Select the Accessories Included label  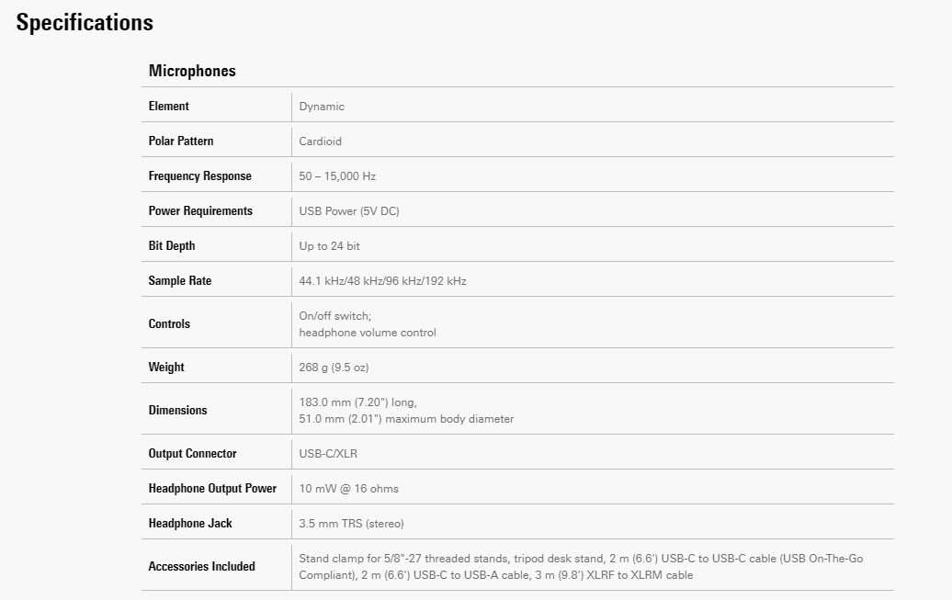201,567
